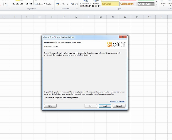Viewport: 172px width, 140px height.
Task: Select column J header
Action: 64,17
